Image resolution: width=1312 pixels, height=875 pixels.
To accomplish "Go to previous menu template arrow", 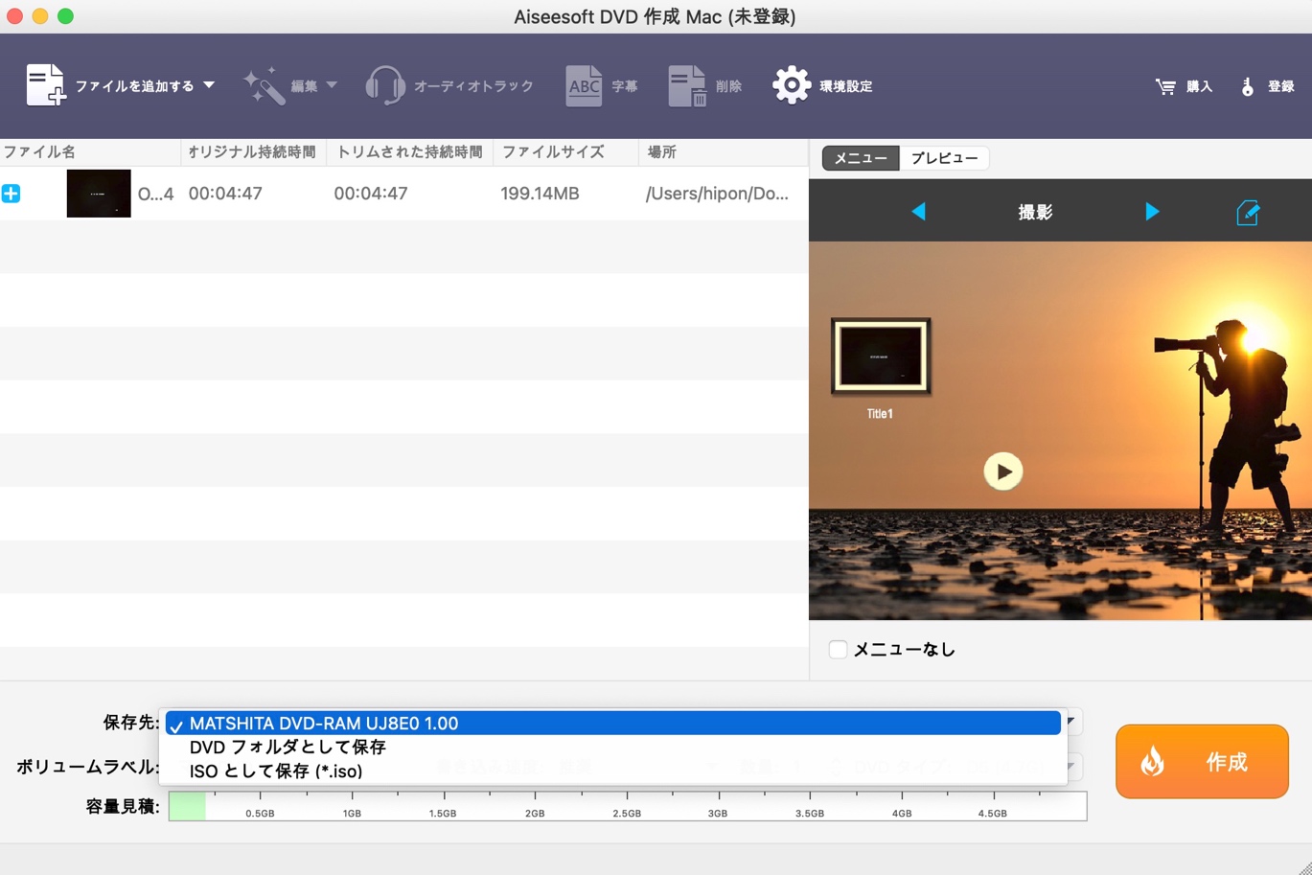I will [918, 212].
